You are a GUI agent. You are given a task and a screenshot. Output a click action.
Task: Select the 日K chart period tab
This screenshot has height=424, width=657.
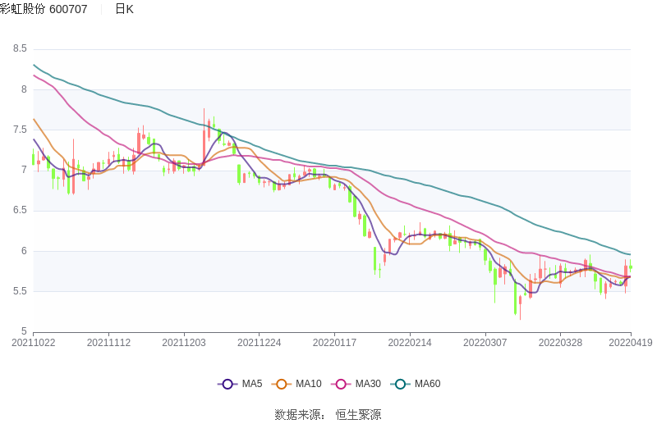[x=124, y=9]
